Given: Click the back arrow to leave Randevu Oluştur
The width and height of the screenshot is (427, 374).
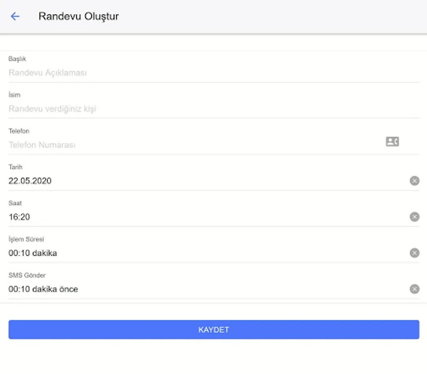Looking at the screenshot, I should [x=15, y=16].
